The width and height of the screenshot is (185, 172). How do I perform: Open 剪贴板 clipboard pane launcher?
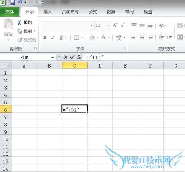point(36,49)
